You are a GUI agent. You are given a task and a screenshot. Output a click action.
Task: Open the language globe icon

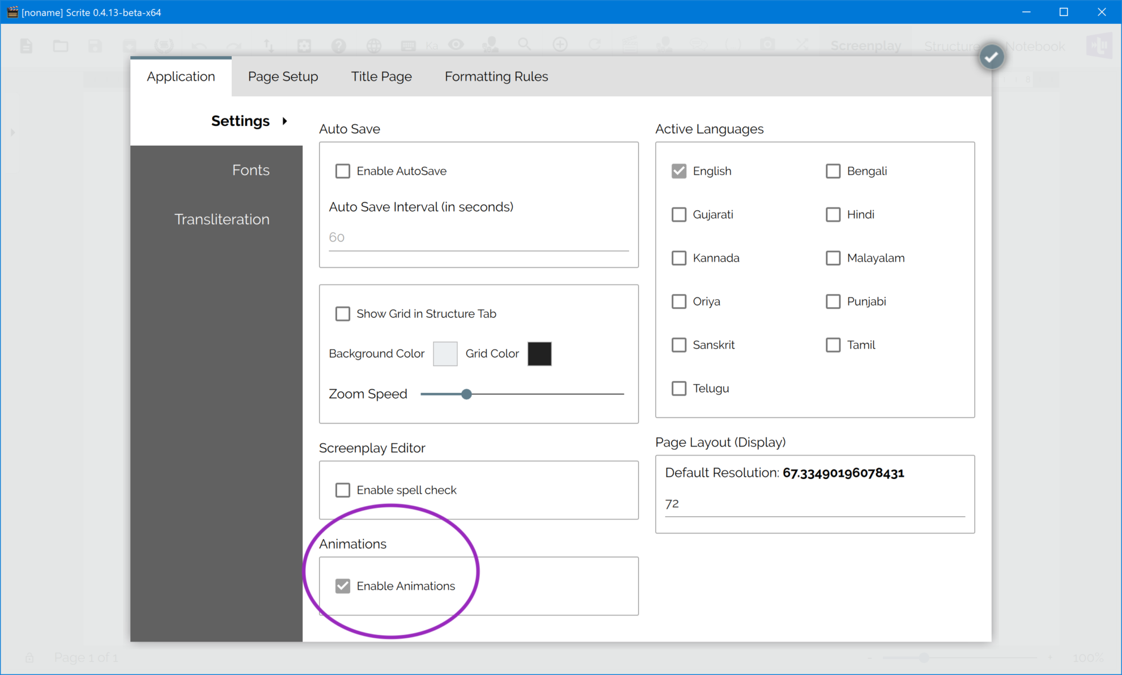pyautogui.click(x=374, y=46)
